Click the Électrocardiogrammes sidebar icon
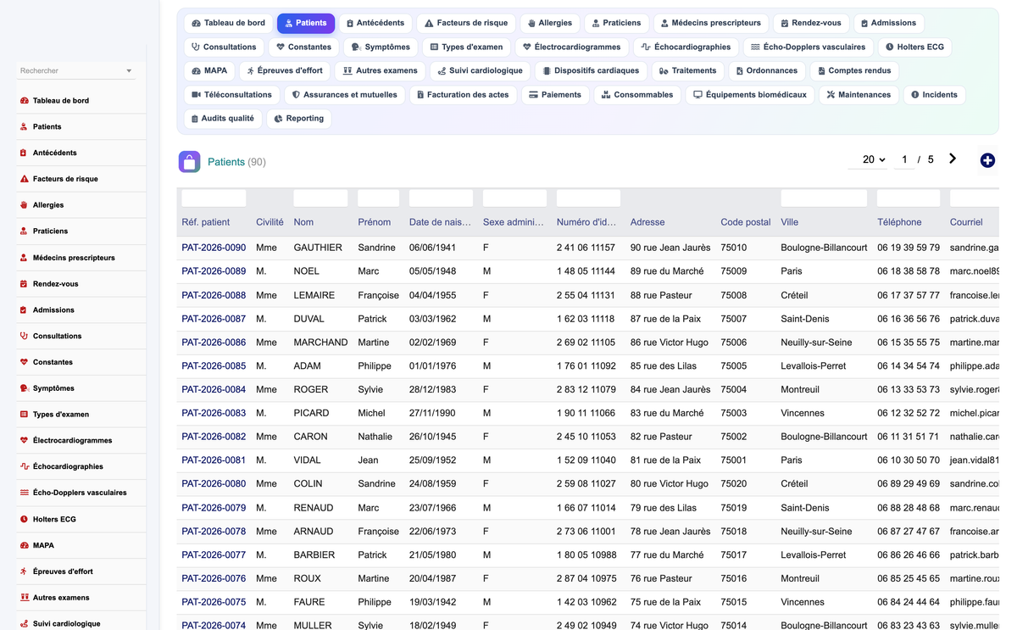Image resolution: width=1017 pixels, height=630 pixels. point(24,441)
